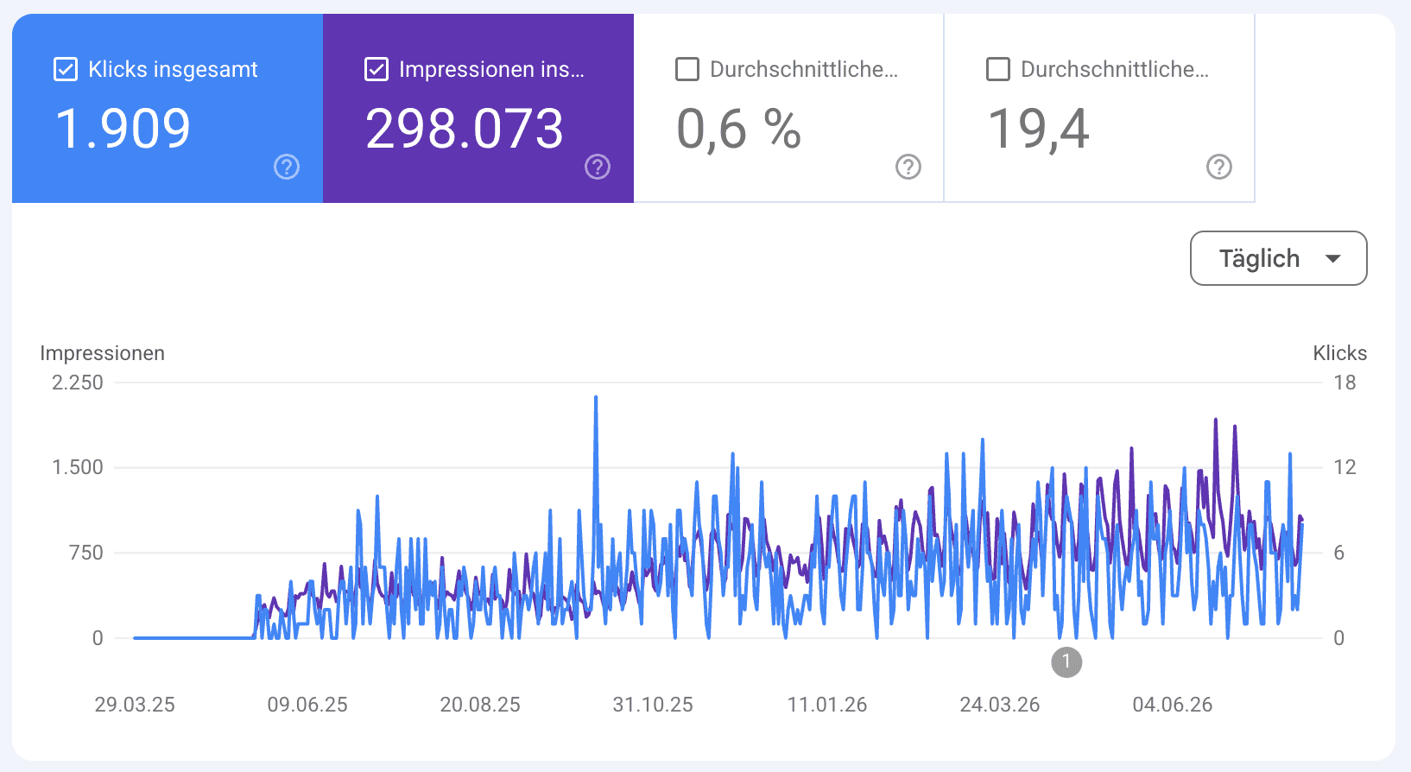Click the 11.01.26 date label
The height and width of the screenshot is (772, 1411).
coord(827,705)
